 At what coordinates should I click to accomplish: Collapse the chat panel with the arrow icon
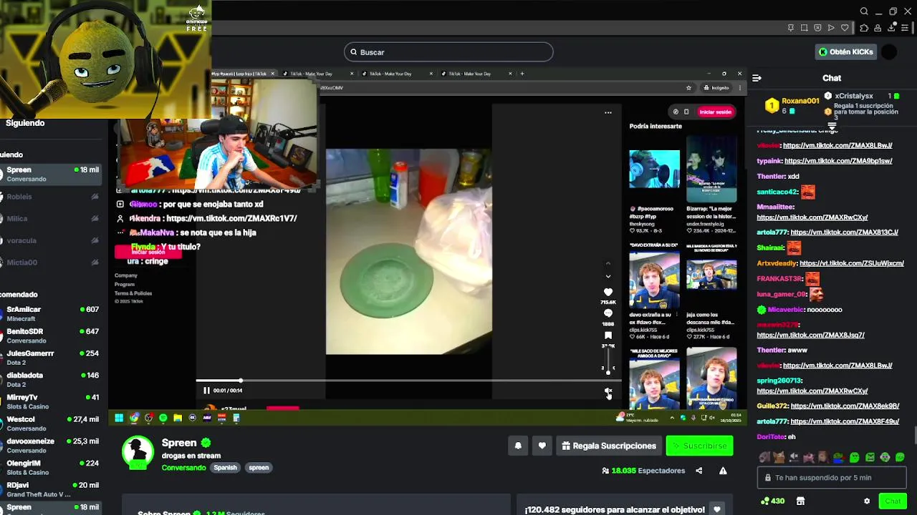pyautogui.click(x=757, y=78)
